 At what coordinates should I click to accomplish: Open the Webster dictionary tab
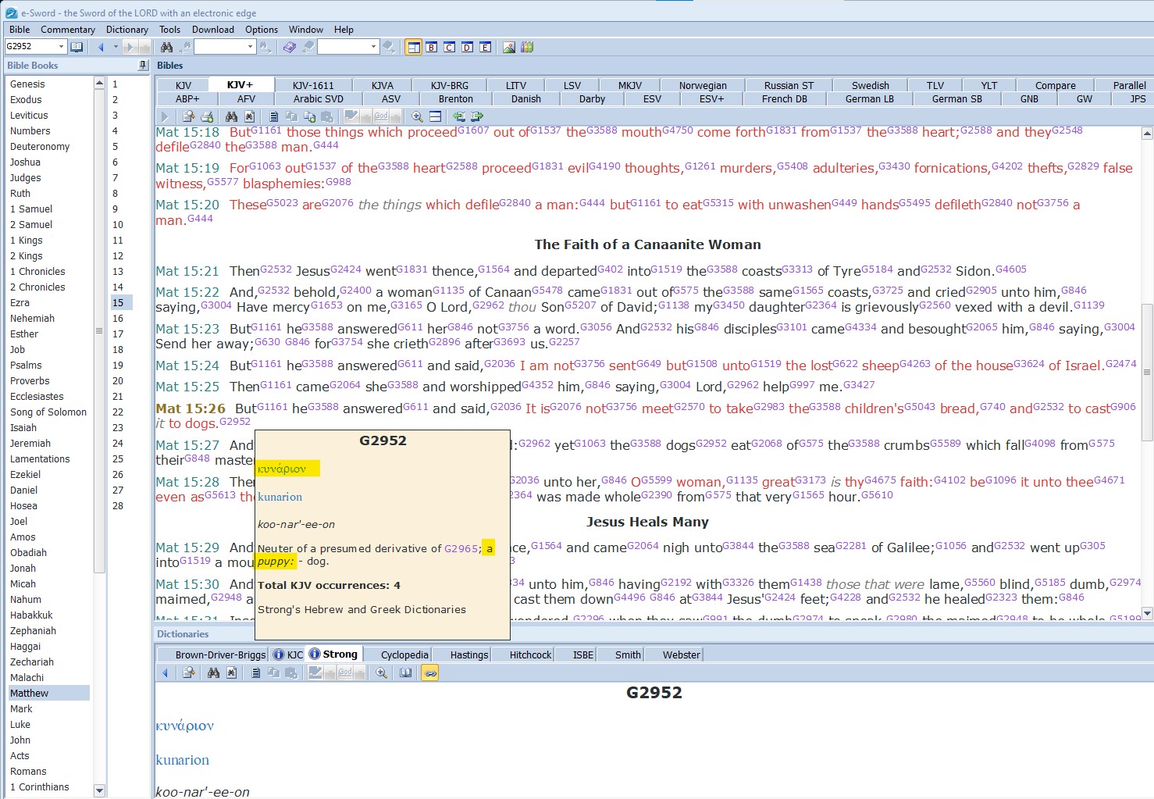pyautogui.click(x=682, y=655)
